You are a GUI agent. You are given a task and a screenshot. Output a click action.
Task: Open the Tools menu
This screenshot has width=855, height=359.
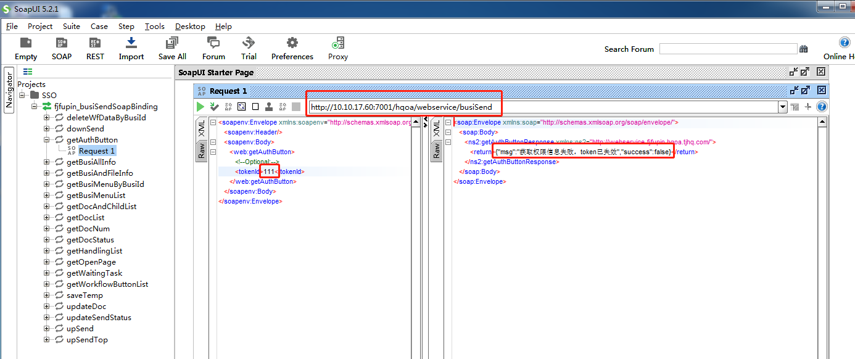coord(155,26)
